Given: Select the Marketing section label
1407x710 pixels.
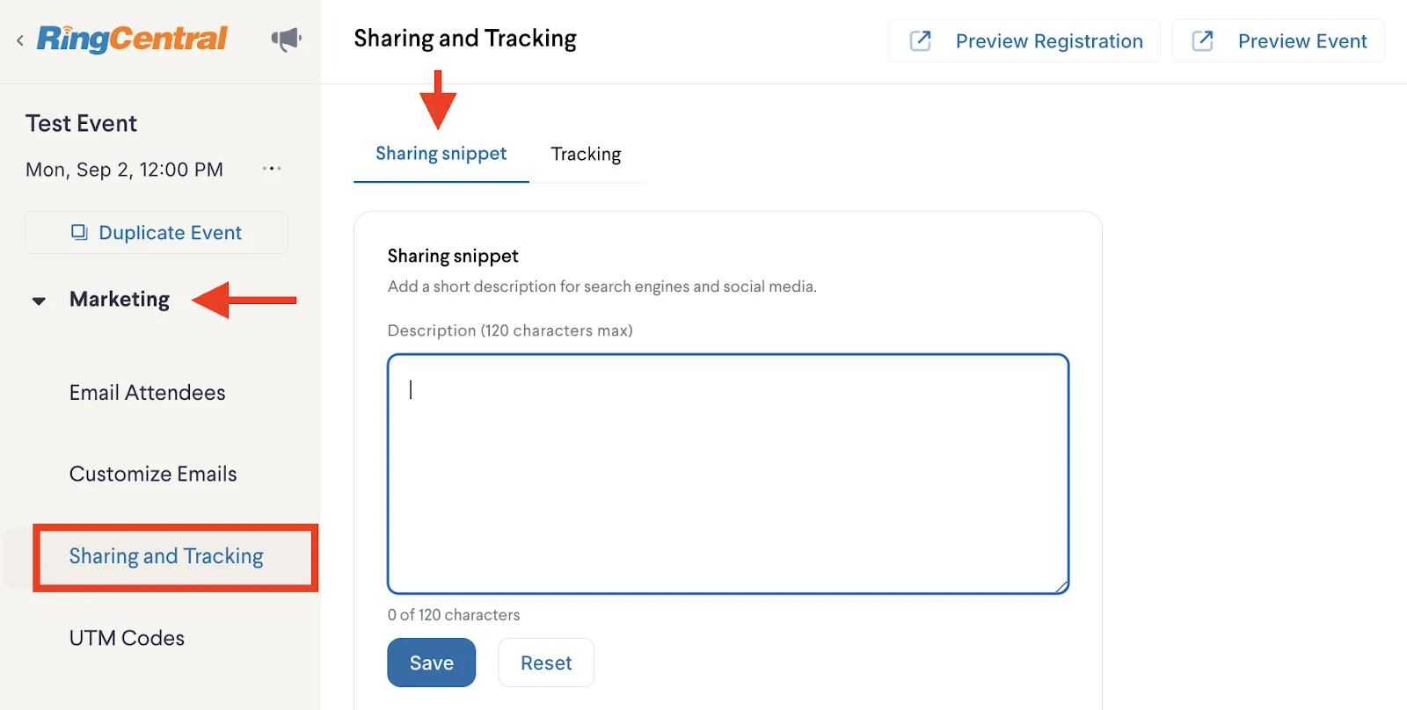Looking at the screenshot, I should pos(120,300).
